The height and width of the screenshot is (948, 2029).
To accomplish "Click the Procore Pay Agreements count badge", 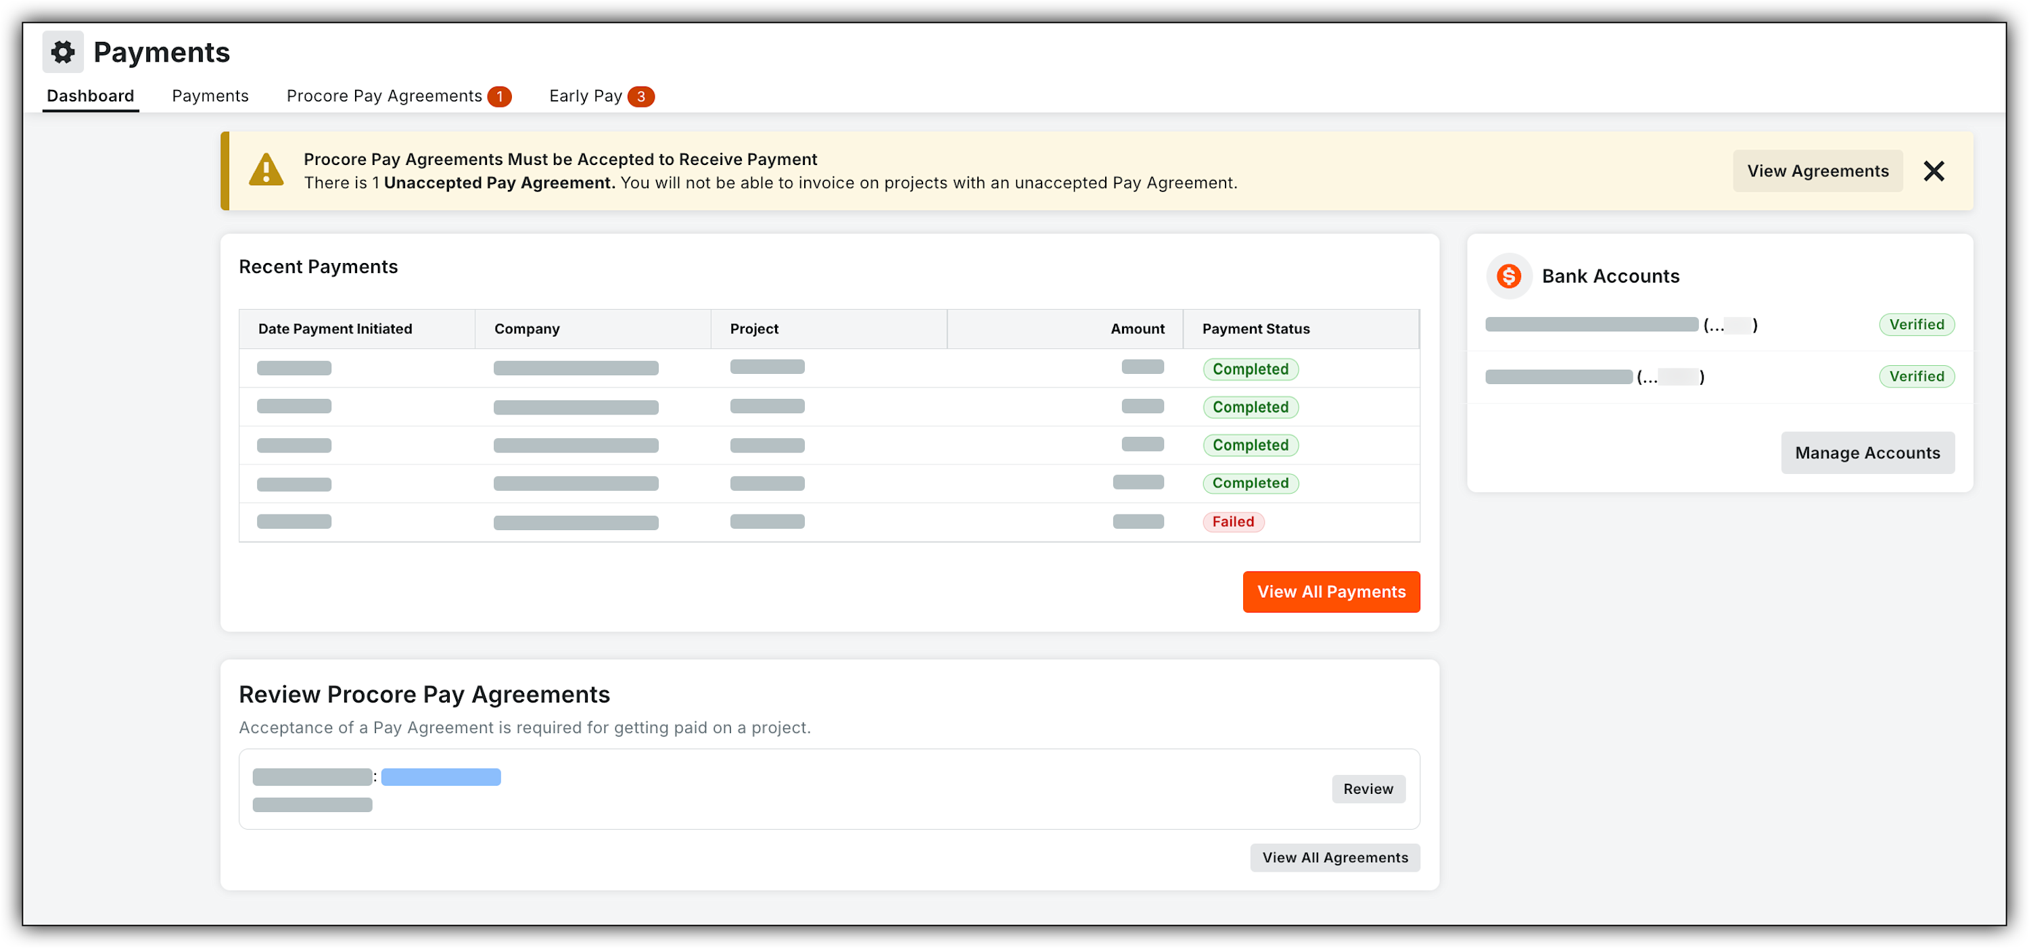I will pyautogui.click(x=499, y=96).
